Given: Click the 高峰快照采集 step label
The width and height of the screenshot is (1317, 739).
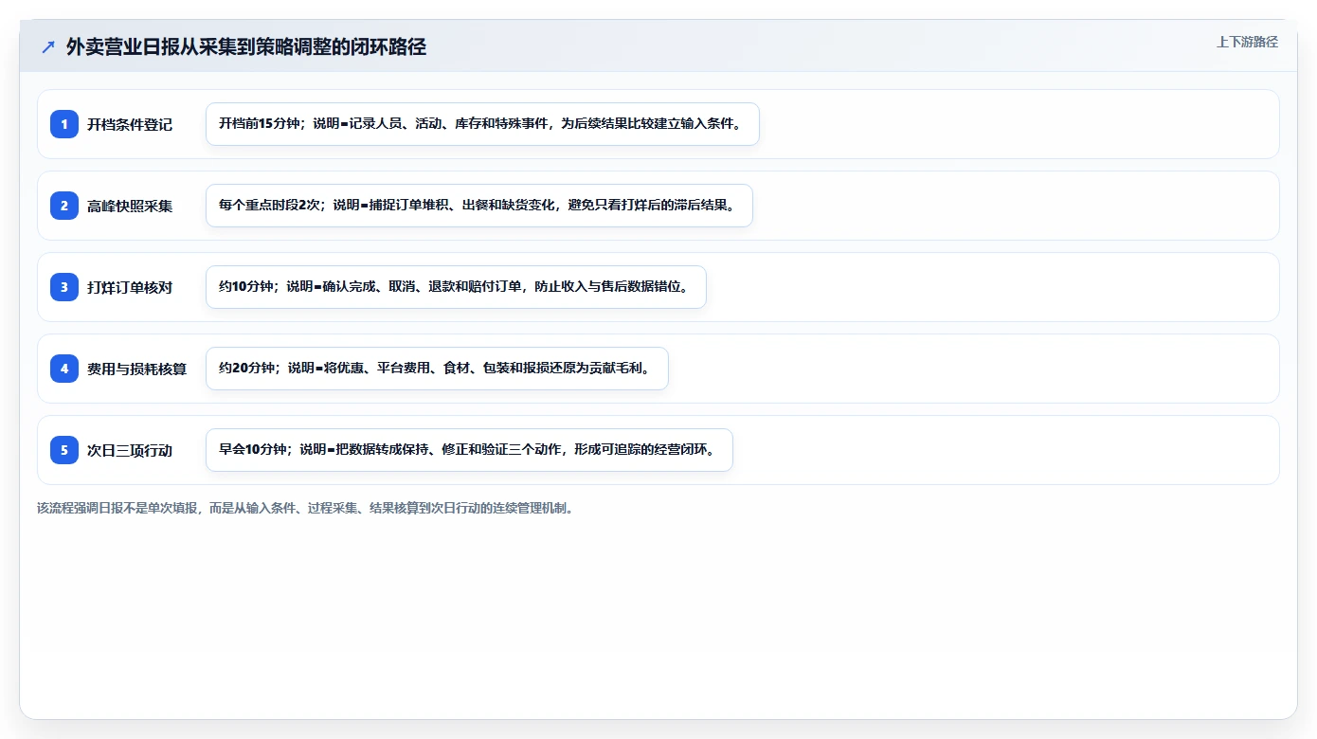Looking at the screenshot, I should 130,206.
